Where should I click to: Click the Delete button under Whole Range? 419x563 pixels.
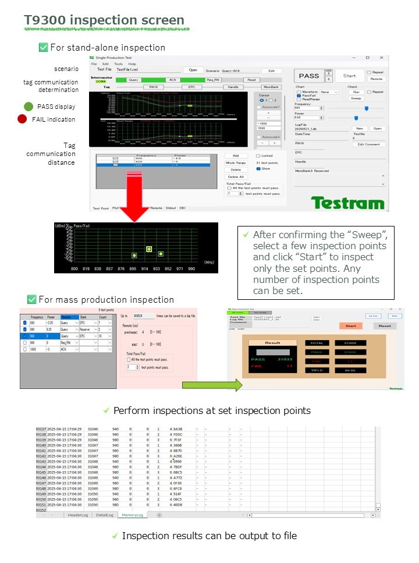(236, 169)
